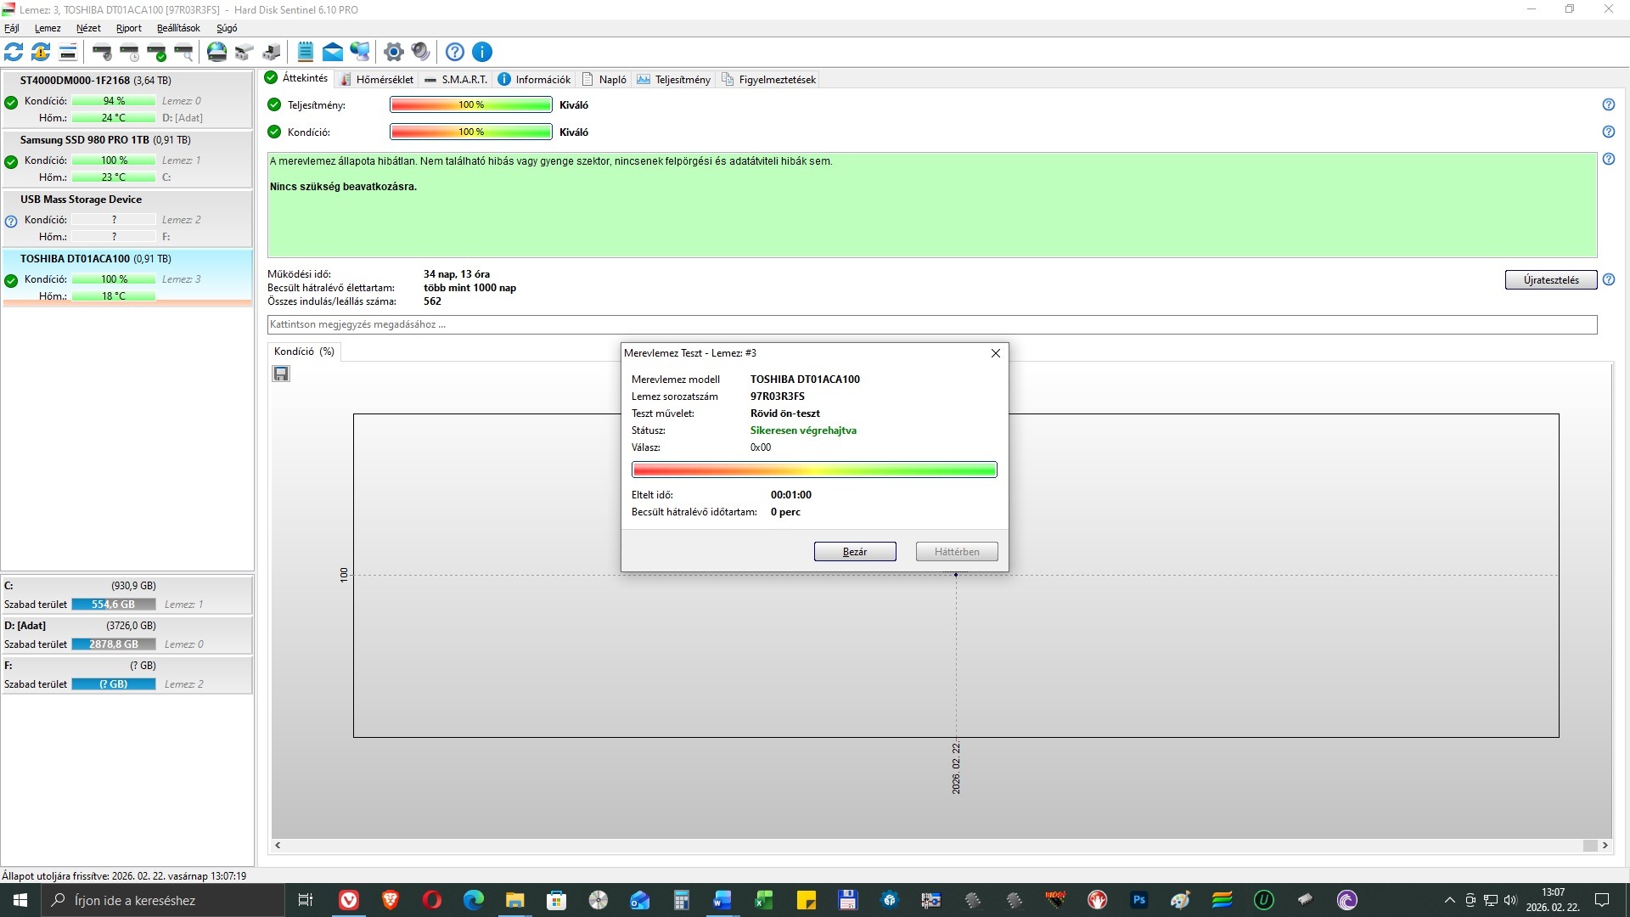
Task: Click help icon next to Teljesítmény bar
Action: (x=1608, y=104)
